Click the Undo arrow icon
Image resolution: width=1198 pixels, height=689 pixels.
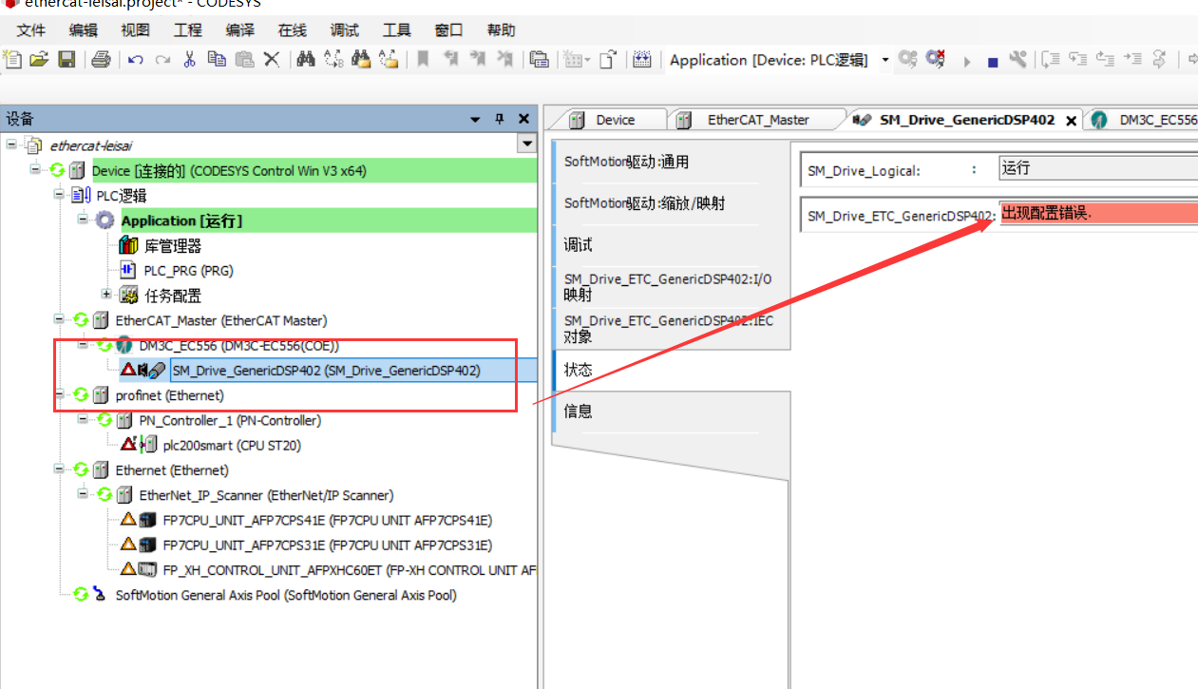[x=136, y=60]
